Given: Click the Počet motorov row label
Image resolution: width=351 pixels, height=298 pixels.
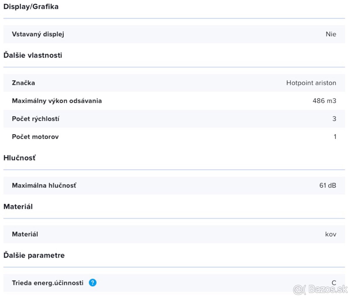Looking at the screenshot, I should point(35,137).
